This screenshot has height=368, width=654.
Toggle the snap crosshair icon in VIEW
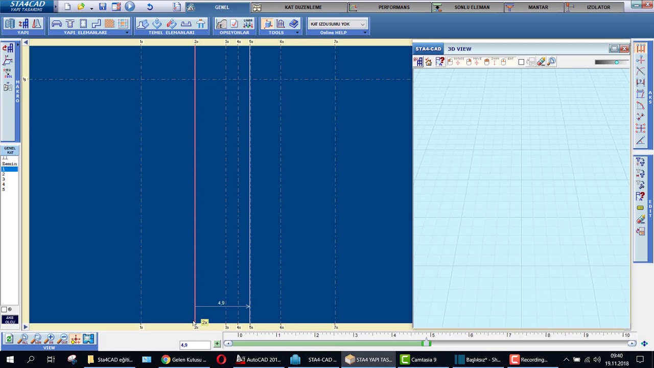(75, 339)
